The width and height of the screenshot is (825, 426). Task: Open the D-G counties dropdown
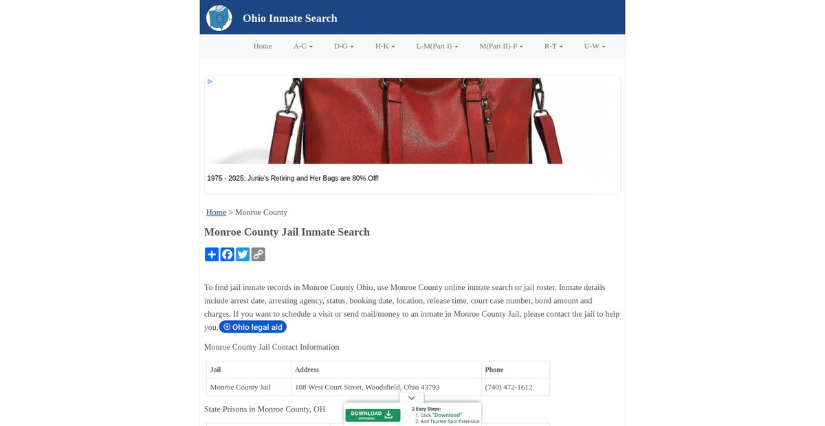point(344,46)
